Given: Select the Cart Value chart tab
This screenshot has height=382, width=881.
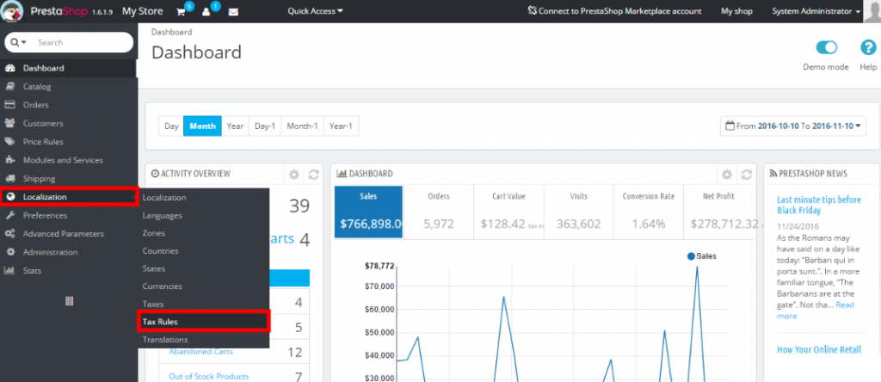Looking at the screenshot, I should (x=508, y=212).
